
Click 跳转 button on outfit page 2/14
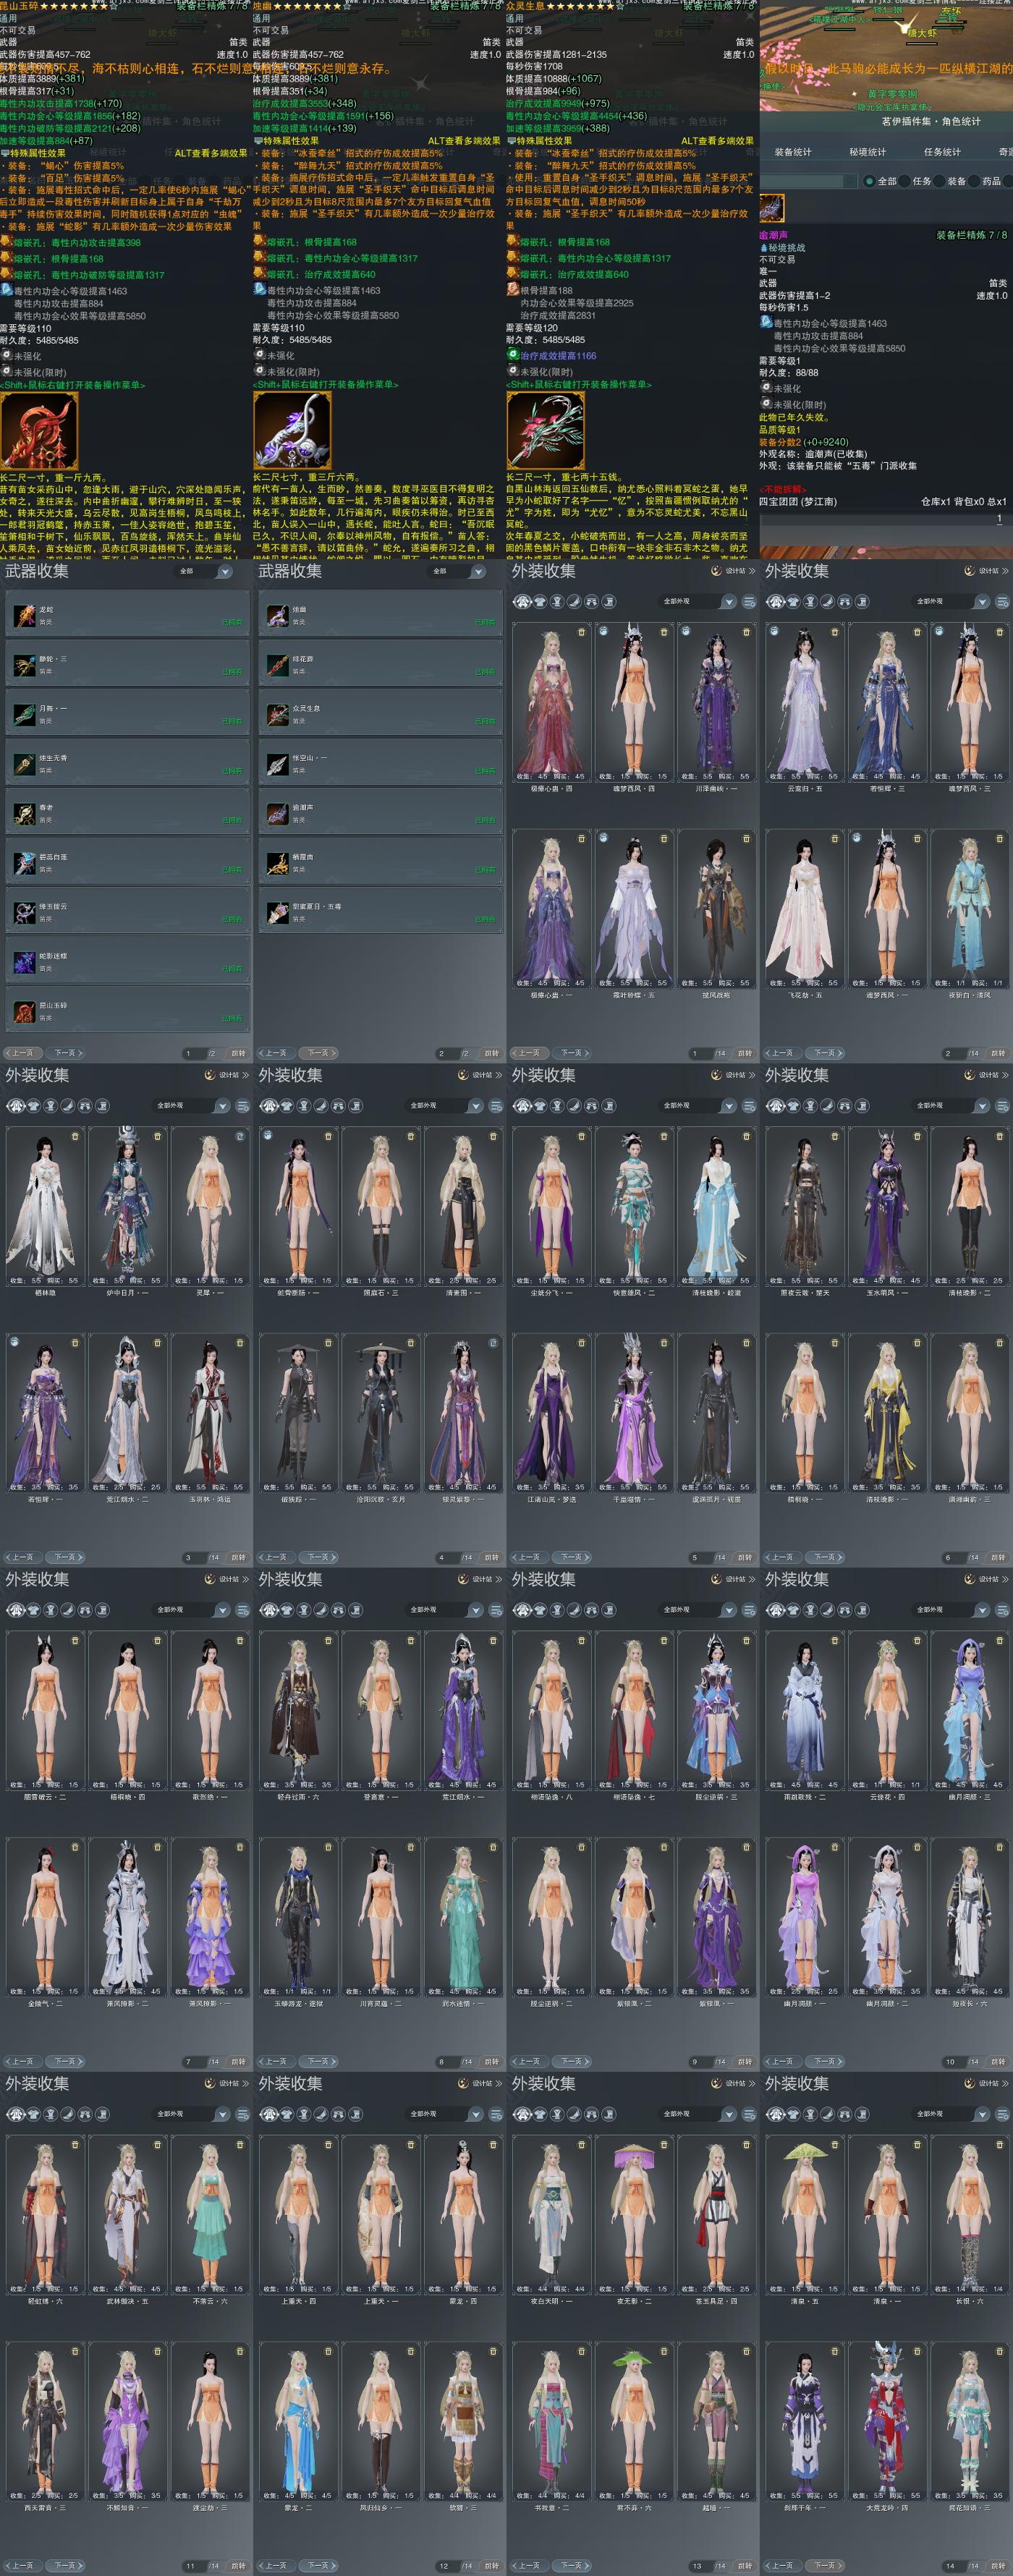[x=998, y=1053]
